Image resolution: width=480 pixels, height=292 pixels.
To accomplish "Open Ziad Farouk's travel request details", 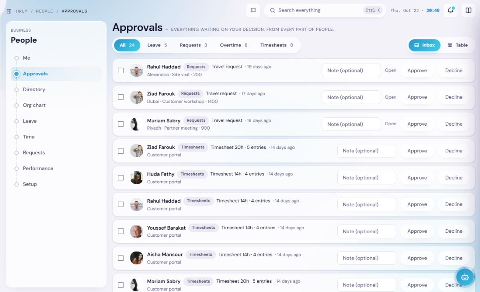I will pyautogui.click(x=390, y=97).
